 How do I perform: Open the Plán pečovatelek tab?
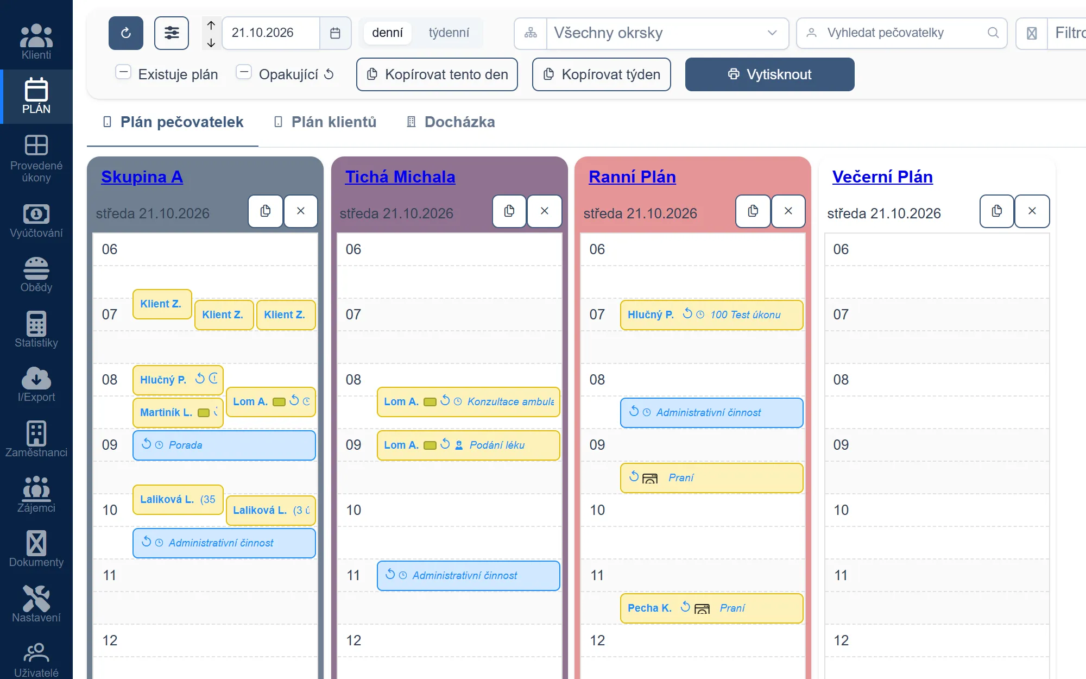click(x=173, y=122)
